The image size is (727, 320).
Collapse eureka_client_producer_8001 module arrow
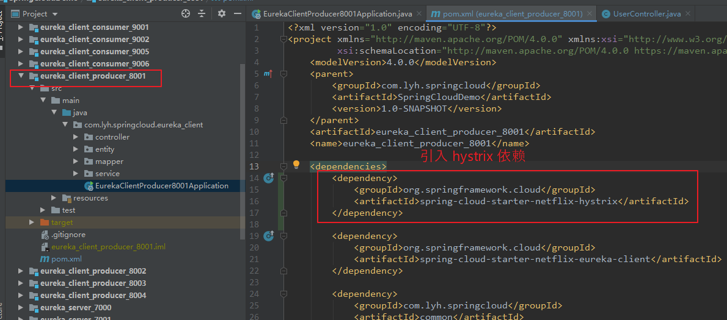[20, 76]
